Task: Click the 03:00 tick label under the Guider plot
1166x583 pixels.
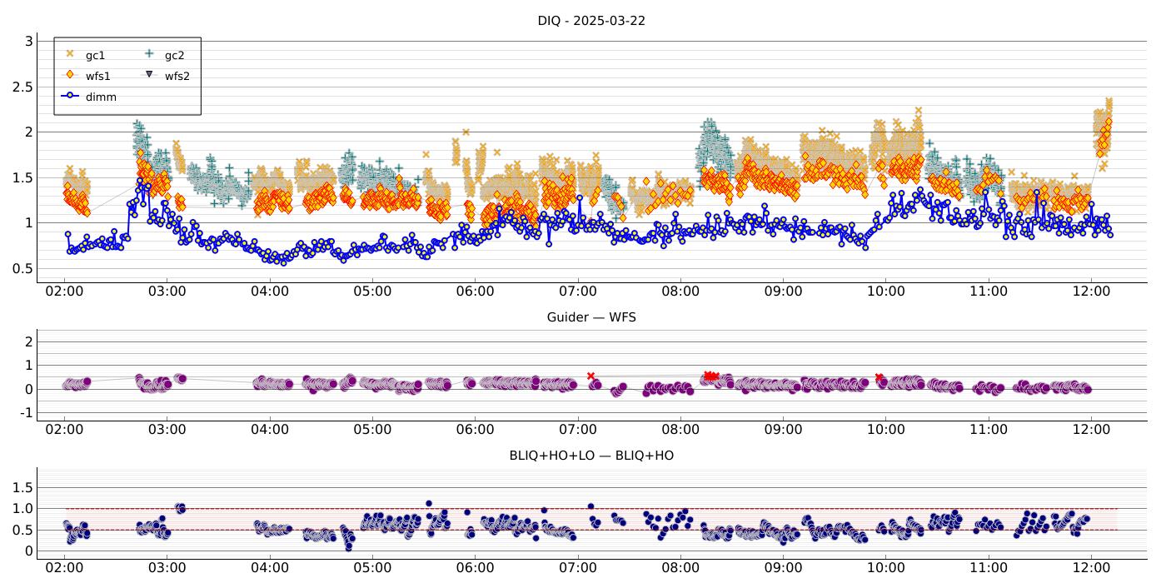Action: pos(167,430)
